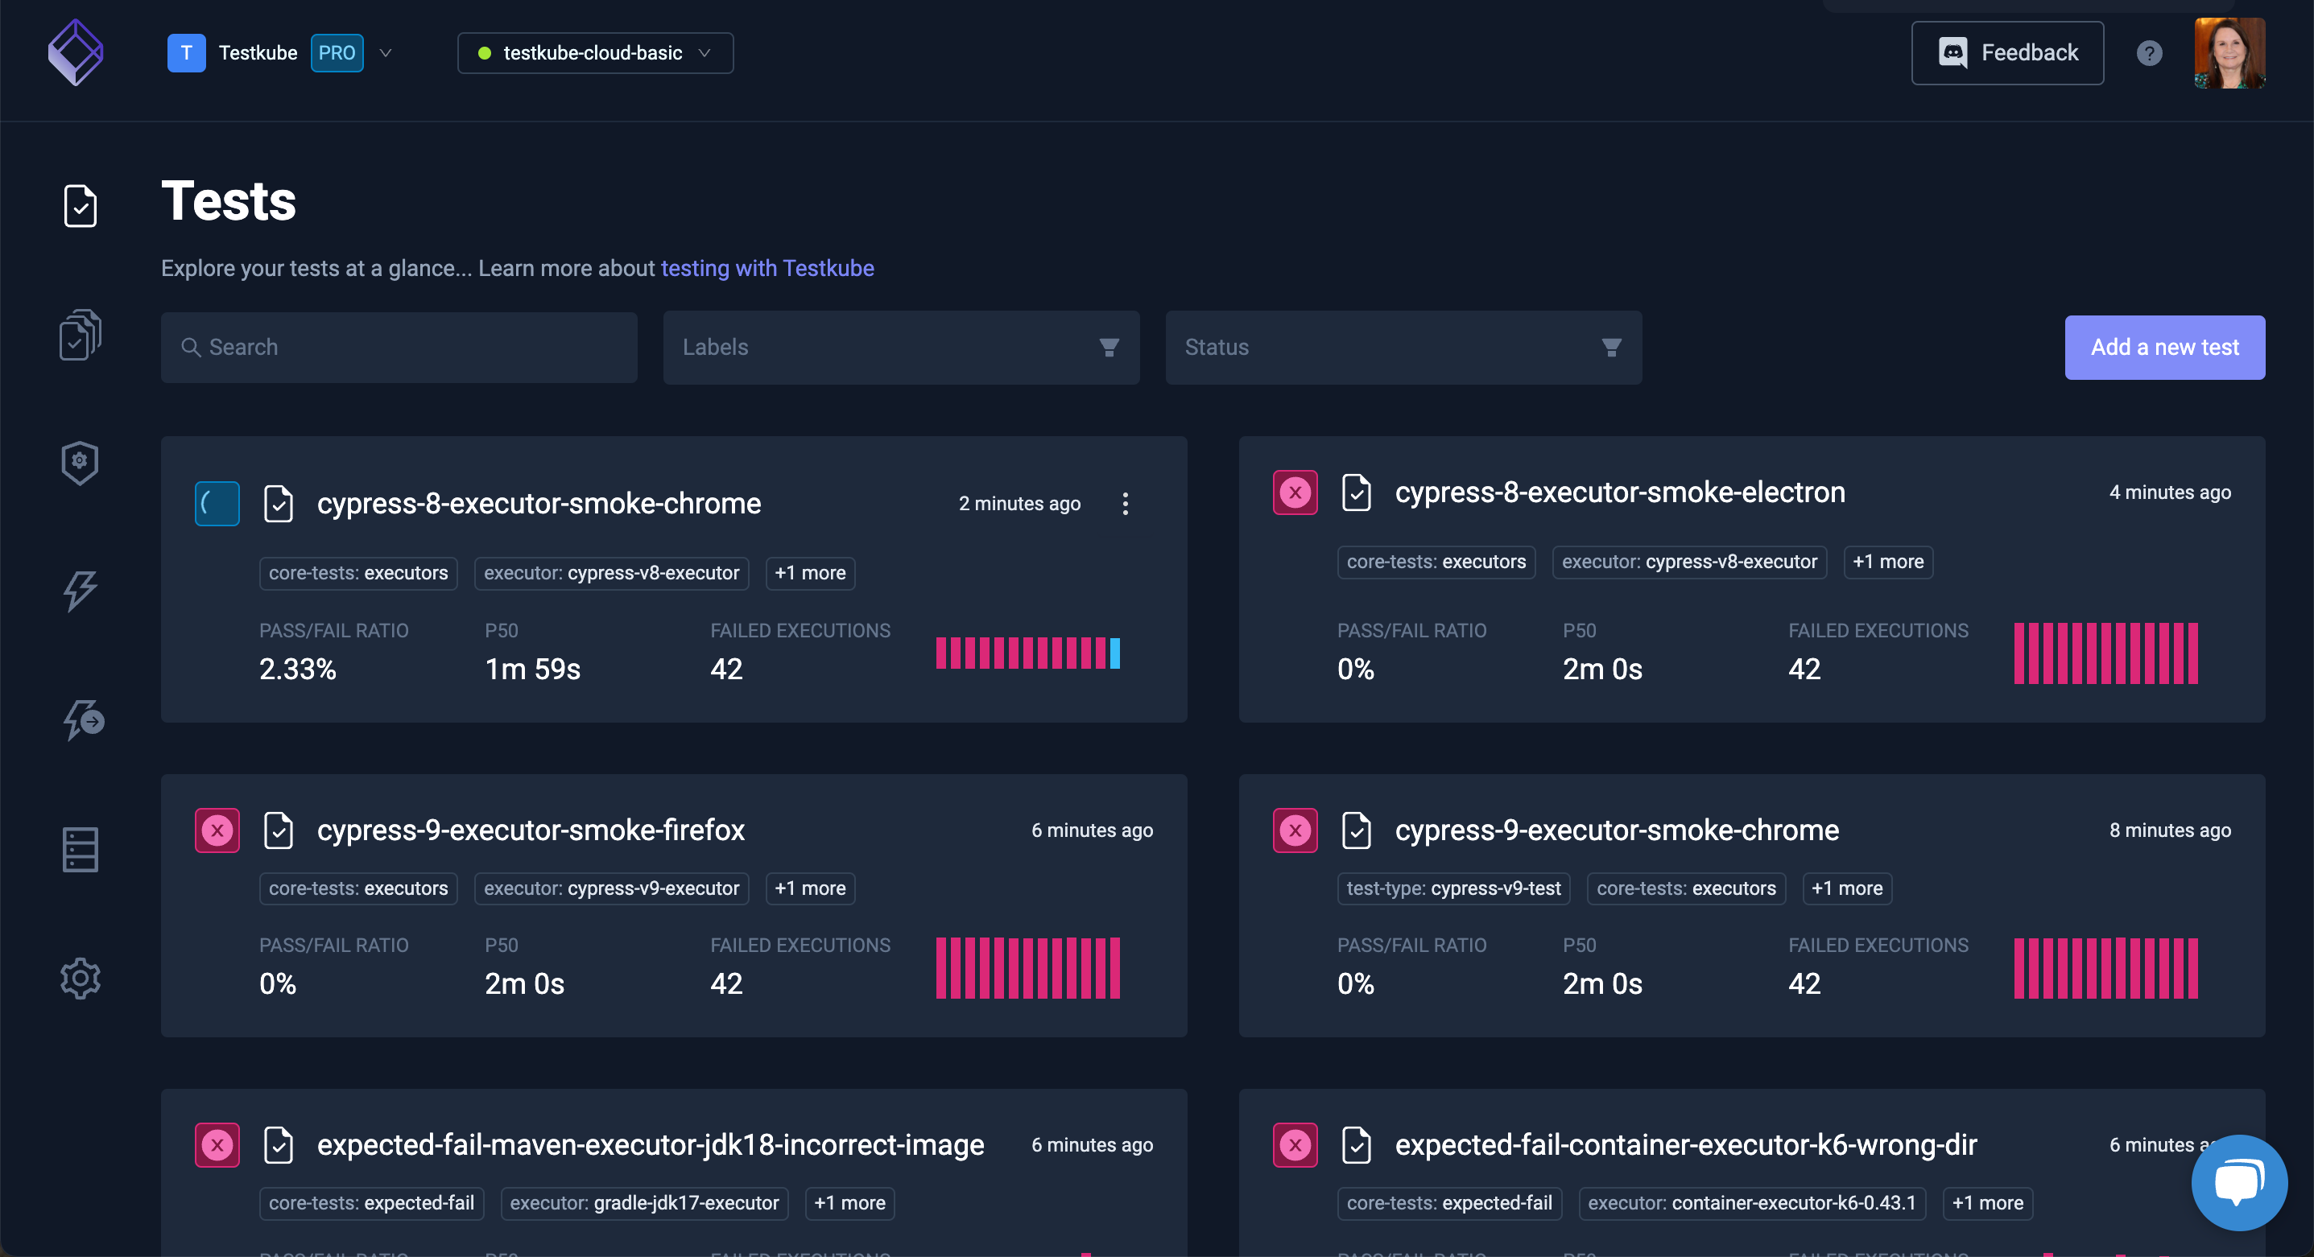
Task: Click executions bar chart on cypress-9-executor-smoke-firefox
Action: 1027,968
